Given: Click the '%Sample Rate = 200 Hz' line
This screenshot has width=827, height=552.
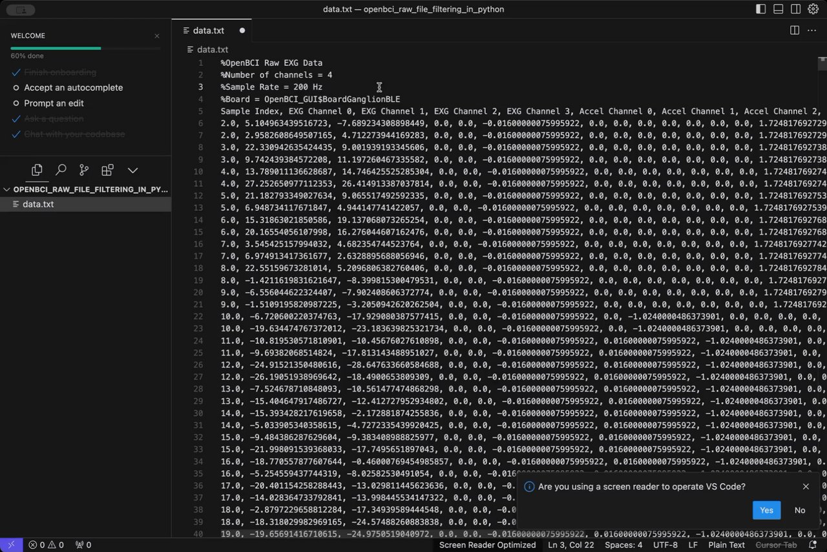Looking at the screenshot, I should point(271,87).
